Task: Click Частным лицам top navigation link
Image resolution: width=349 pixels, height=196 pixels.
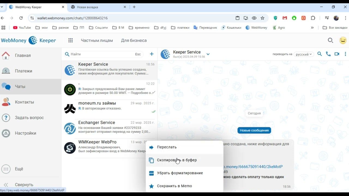Action: coord(97,40)
